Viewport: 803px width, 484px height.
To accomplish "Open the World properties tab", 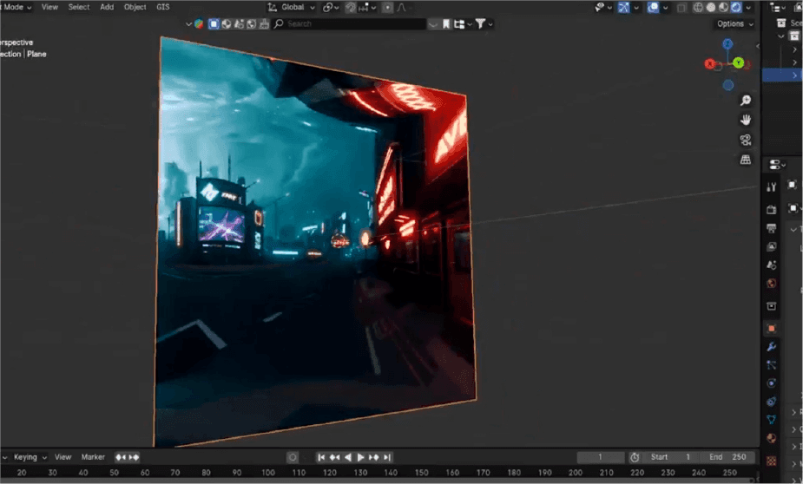I will (x=771, y=284).
